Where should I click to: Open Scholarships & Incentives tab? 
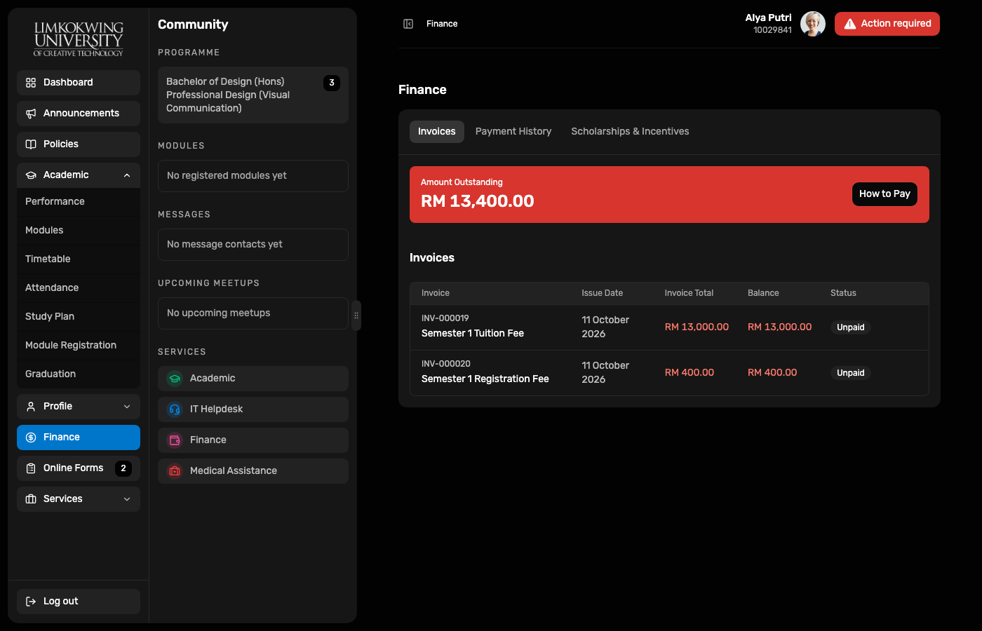tap(630, 132)
